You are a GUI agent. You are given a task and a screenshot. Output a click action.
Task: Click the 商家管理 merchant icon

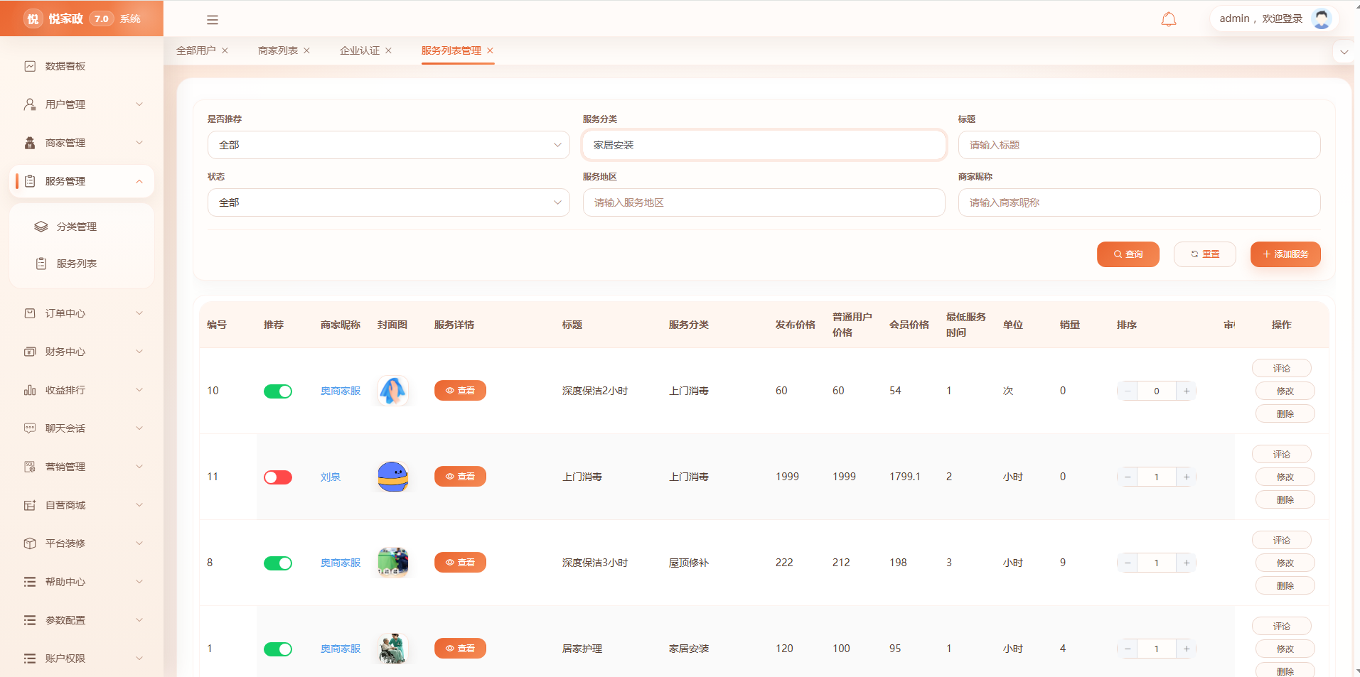[x=30, y=143]
